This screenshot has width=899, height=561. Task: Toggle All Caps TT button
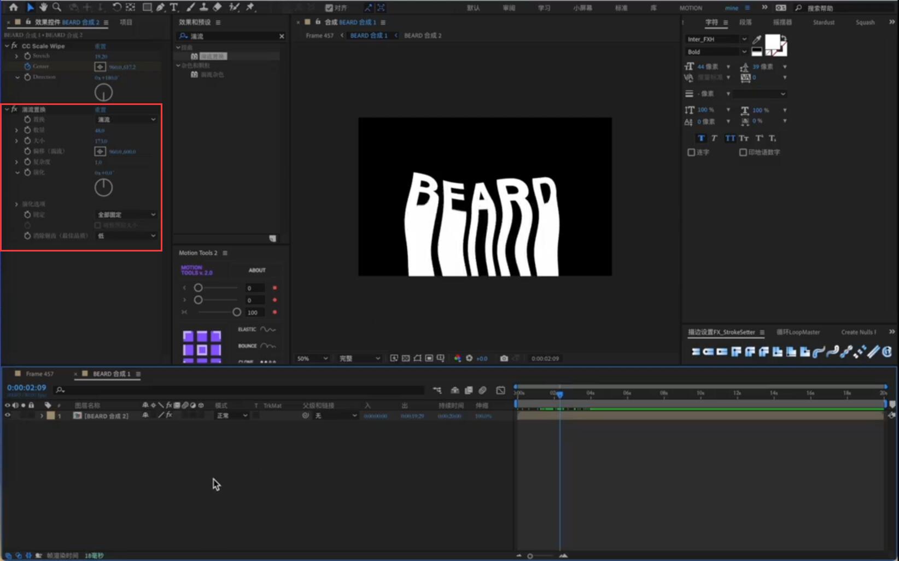(730, 138)
